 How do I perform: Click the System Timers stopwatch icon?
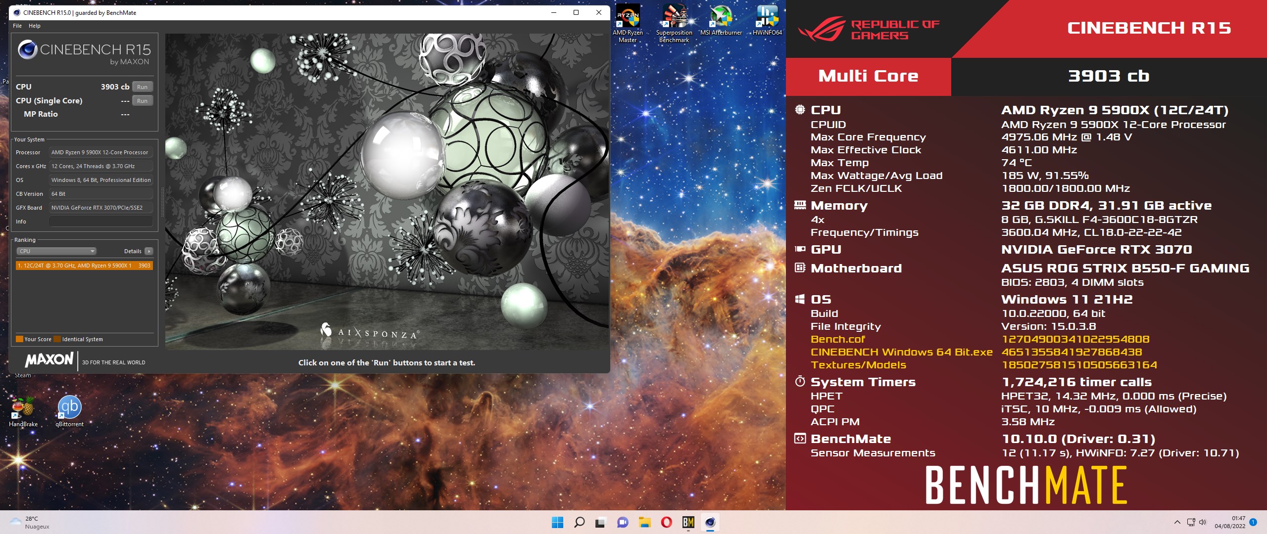(800, 381)
